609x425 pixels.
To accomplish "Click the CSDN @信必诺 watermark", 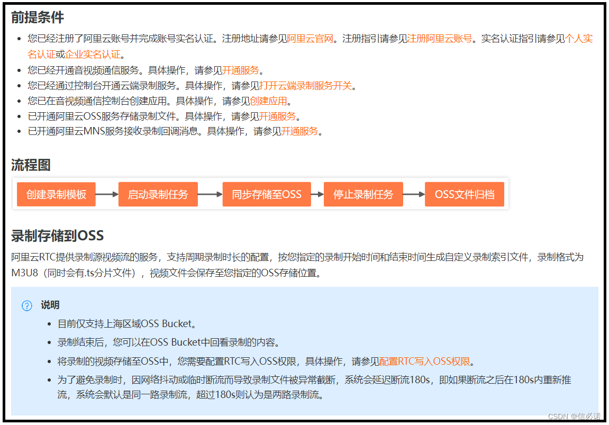I will [x=574, y=418].
